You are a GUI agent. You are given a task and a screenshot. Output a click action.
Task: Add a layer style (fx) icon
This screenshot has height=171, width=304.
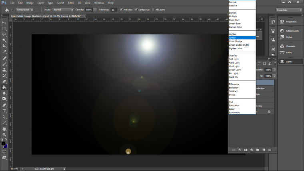click(240, 150)
